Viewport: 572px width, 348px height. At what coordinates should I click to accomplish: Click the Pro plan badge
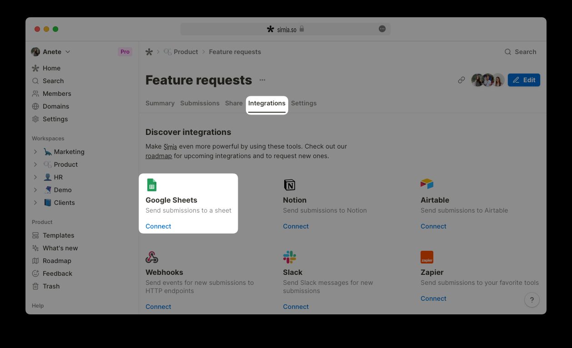[125, 52]
